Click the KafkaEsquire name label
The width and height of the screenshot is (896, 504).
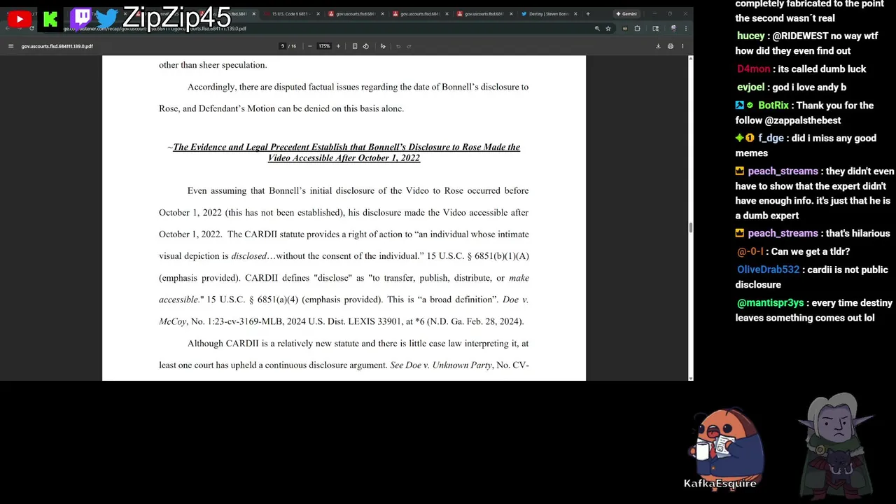720,484
